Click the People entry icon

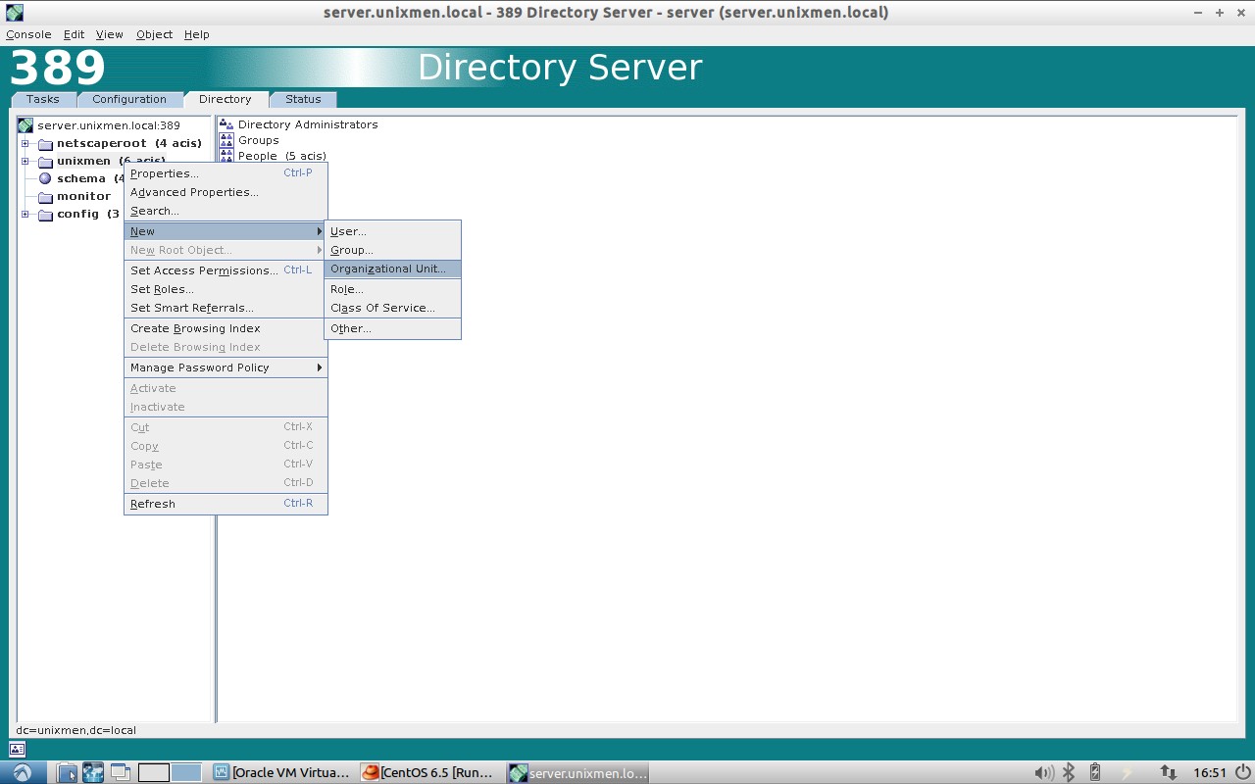coord(226,155)
